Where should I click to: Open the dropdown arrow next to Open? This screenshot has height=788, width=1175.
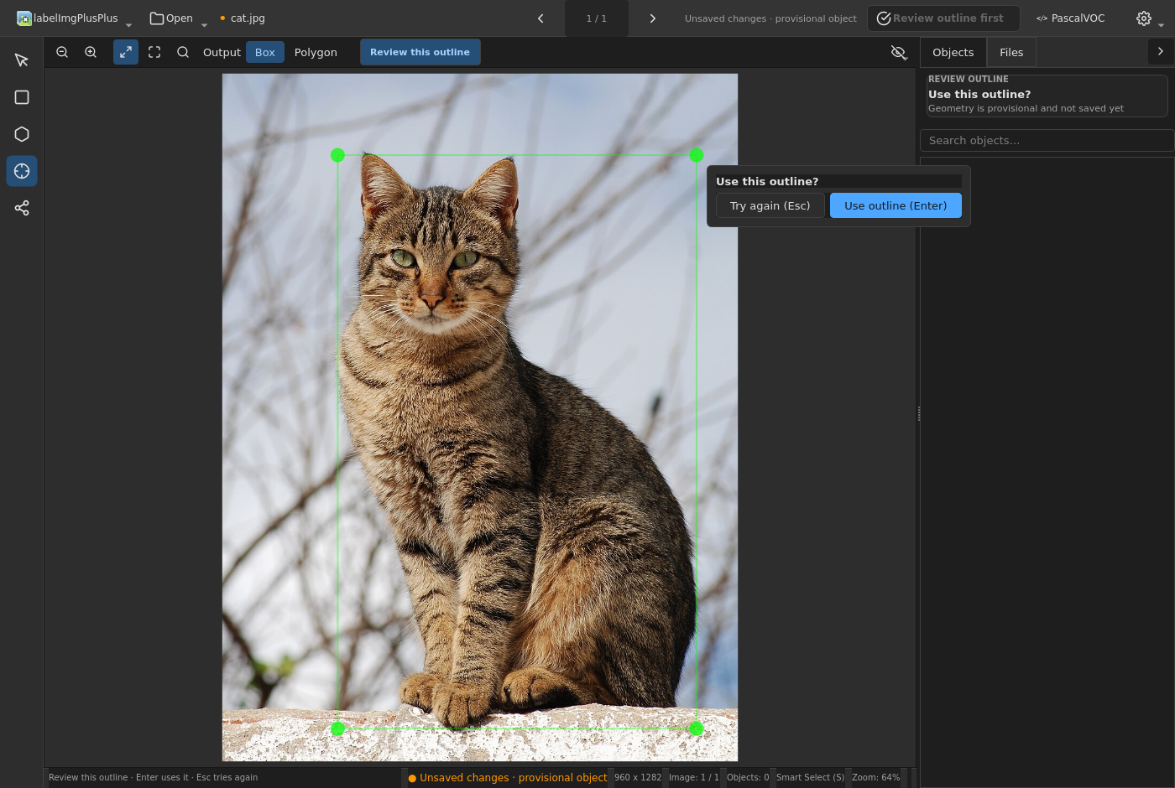click(204, 24)
